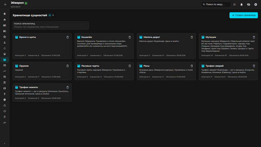Open the bookmark icon in the sidebar
Image resolution: width=261 pixels, height=147 pixels.
[4, 14]
